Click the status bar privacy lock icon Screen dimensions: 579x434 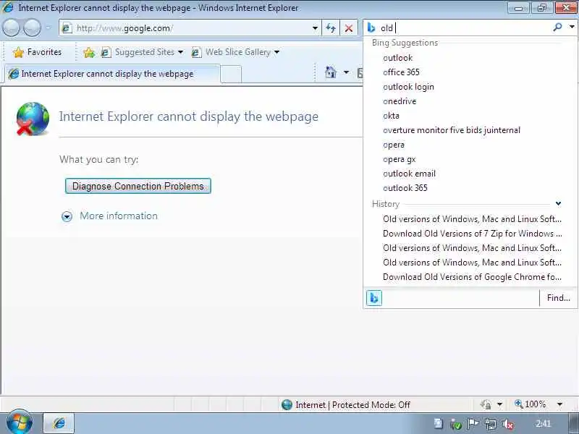point(486,404)
